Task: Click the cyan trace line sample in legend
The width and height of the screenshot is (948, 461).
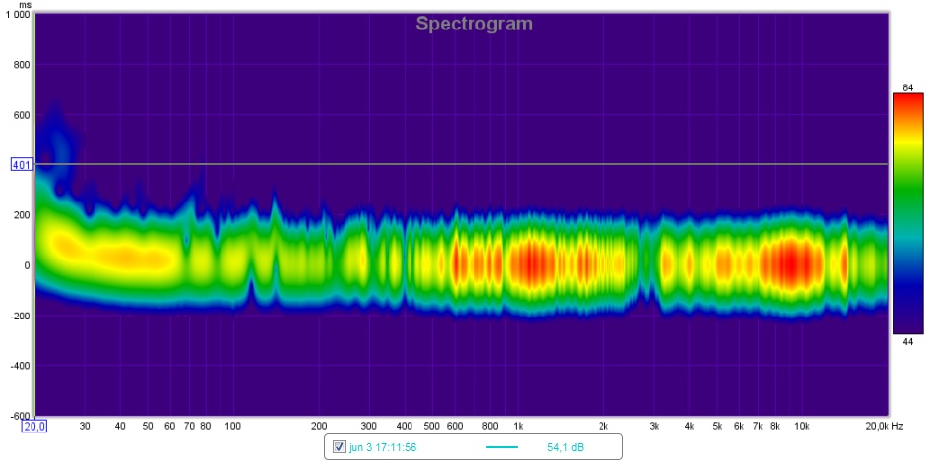Action: pos(502,447)
